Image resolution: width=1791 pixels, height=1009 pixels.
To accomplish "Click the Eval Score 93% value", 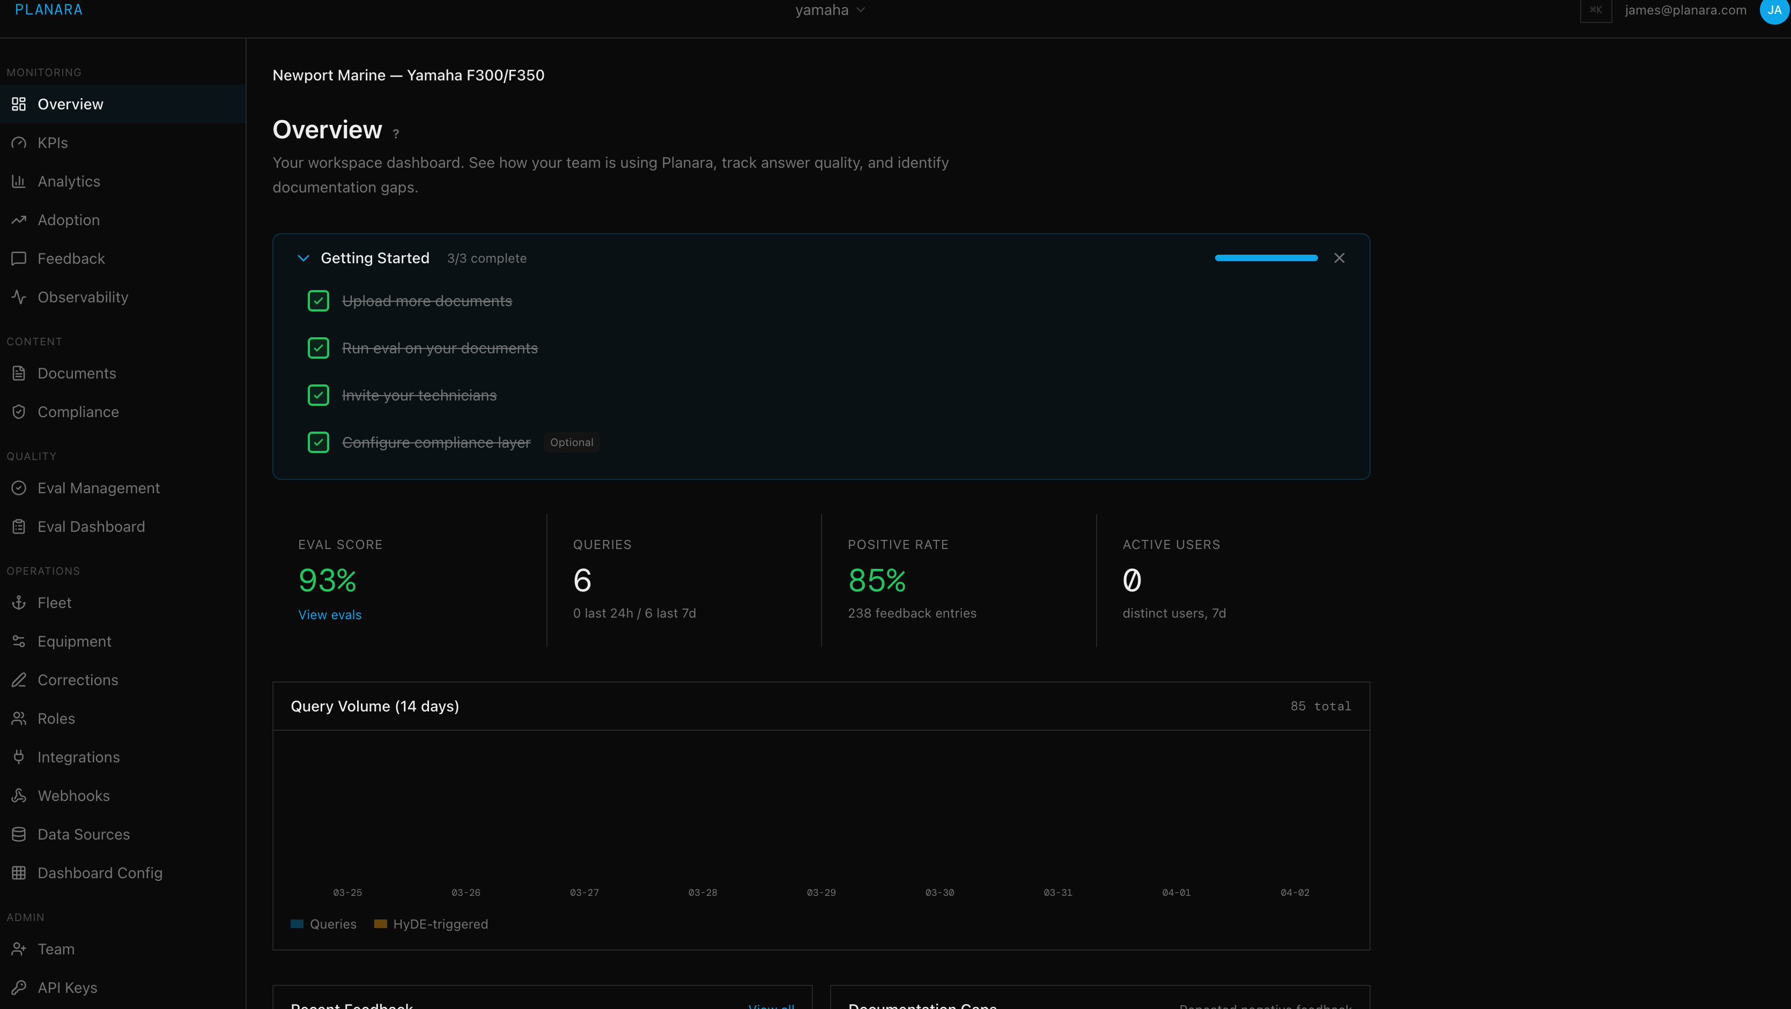I will point(328,580).
